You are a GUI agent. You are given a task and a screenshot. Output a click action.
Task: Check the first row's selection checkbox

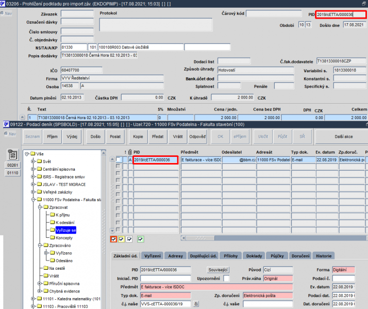coord(119,160)
